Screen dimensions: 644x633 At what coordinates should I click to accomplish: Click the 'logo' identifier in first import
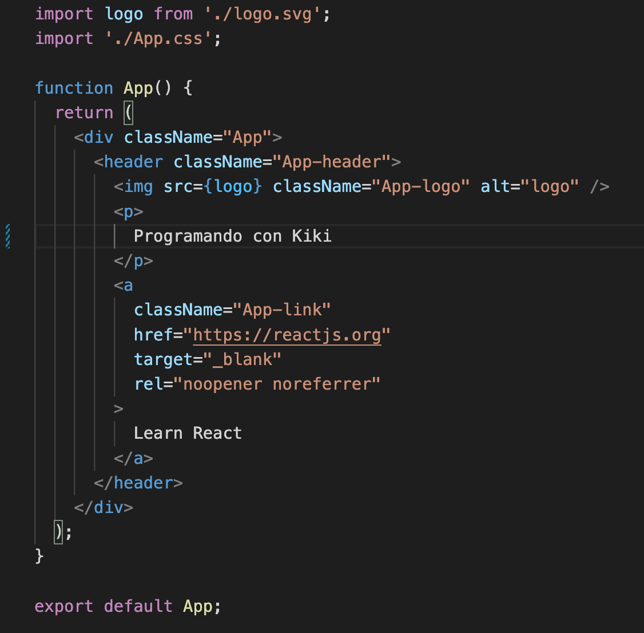[124, 15]
